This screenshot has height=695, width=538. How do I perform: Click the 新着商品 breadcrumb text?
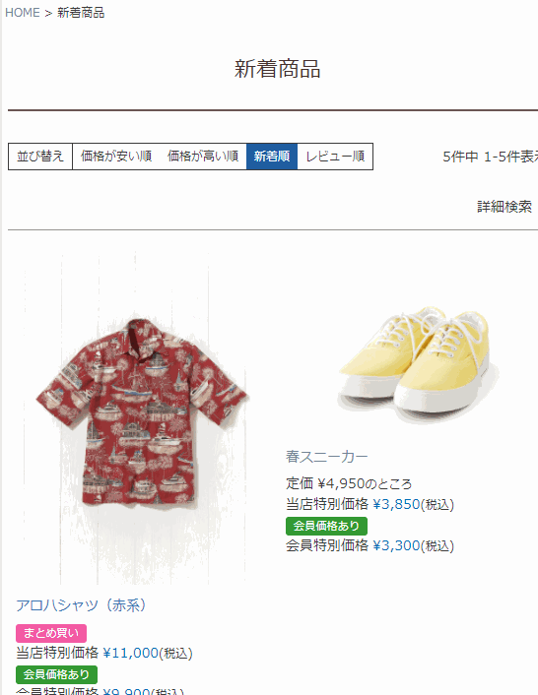click(x=81, y=13)
